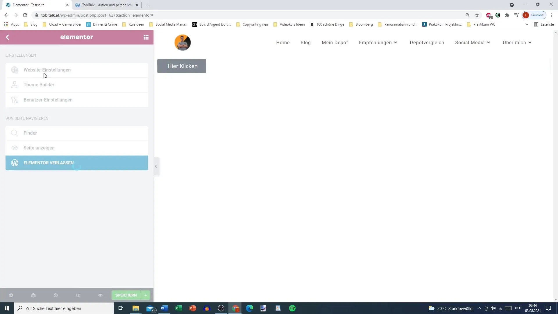Open page settings gear in footer

pos(11,295)
